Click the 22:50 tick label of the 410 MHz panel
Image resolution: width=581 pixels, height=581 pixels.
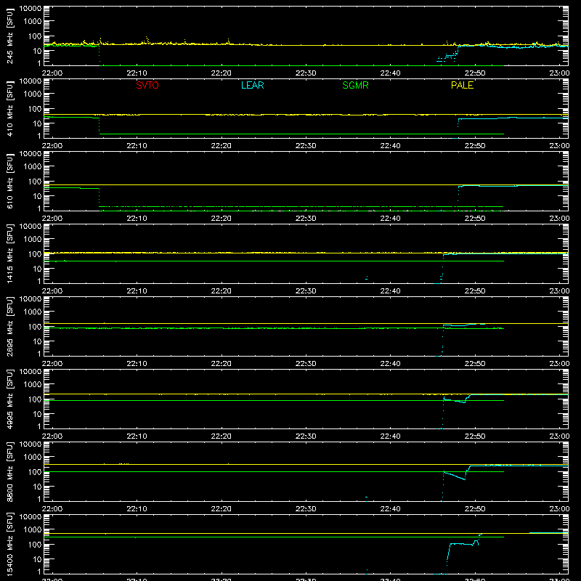click(475, 146)
